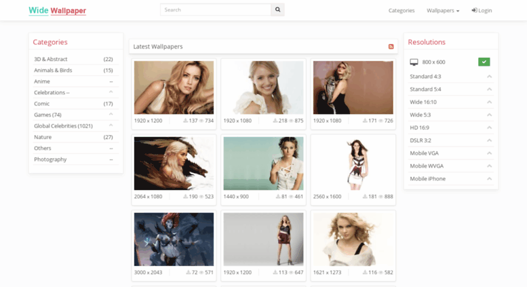Expand HD 16:9 resolutions

pyautogui.click(x=490, y=128)
